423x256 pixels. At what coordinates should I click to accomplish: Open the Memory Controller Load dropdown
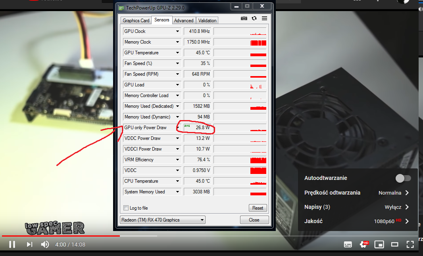[x=177, y=96]
